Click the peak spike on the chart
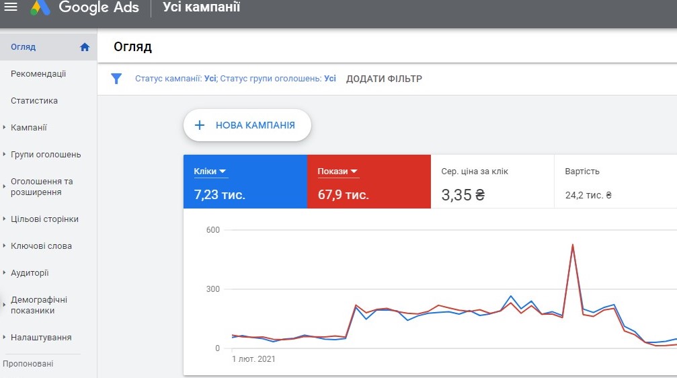This screenshot has height=378, width=677. pyautogui.click(x=572, y=245)
